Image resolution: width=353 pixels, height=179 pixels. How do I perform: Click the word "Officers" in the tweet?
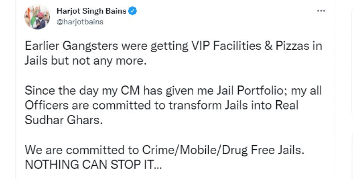click(45, 105)
